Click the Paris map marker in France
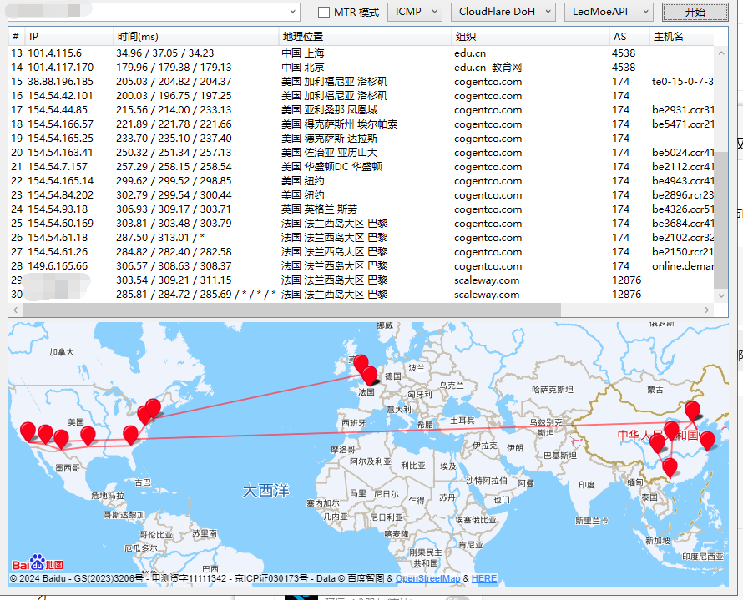The height and width of the screenshot is (600, 743). coord(369,375)
